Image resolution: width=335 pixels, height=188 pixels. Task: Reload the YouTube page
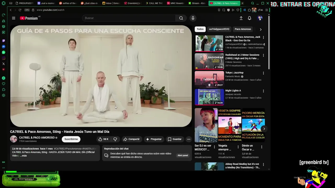pyautogui.click(x=20, y=10)
